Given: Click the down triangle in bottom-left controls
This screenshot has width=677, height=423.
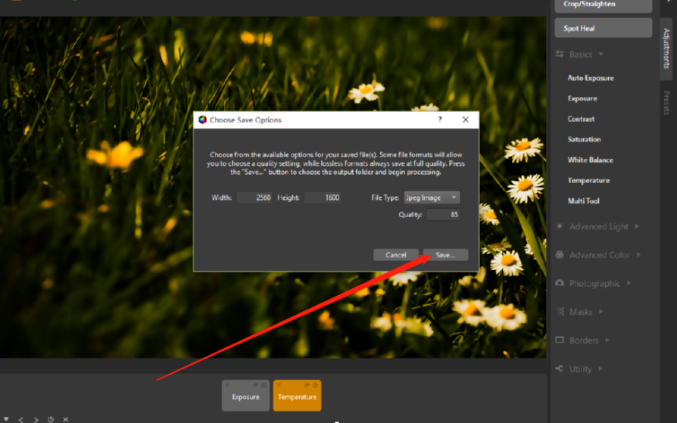Looking at the screenshot, I should (6, 419).
